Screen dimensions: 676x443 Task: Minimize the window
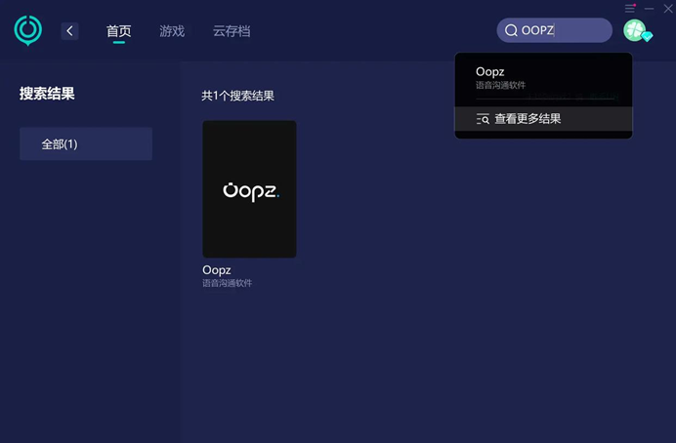point(650,9)
